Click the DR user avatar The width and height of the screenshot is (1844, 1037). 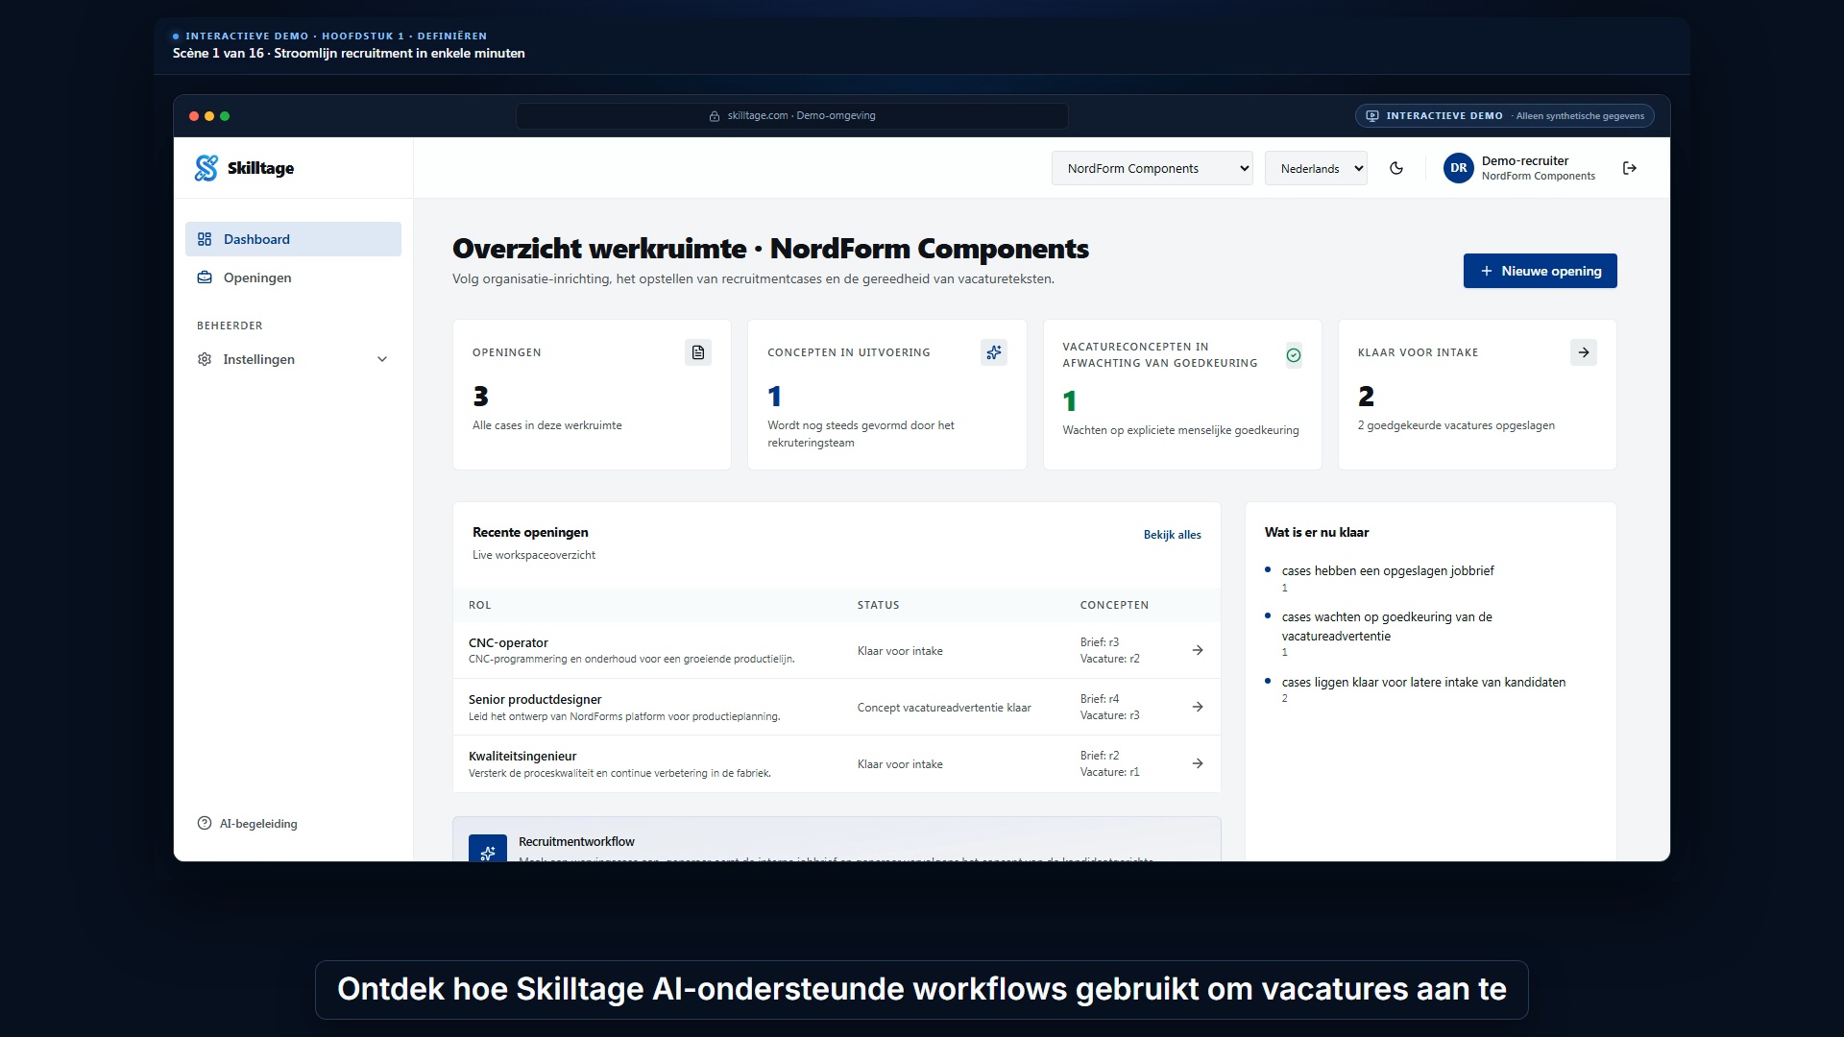click(1458, 168)
